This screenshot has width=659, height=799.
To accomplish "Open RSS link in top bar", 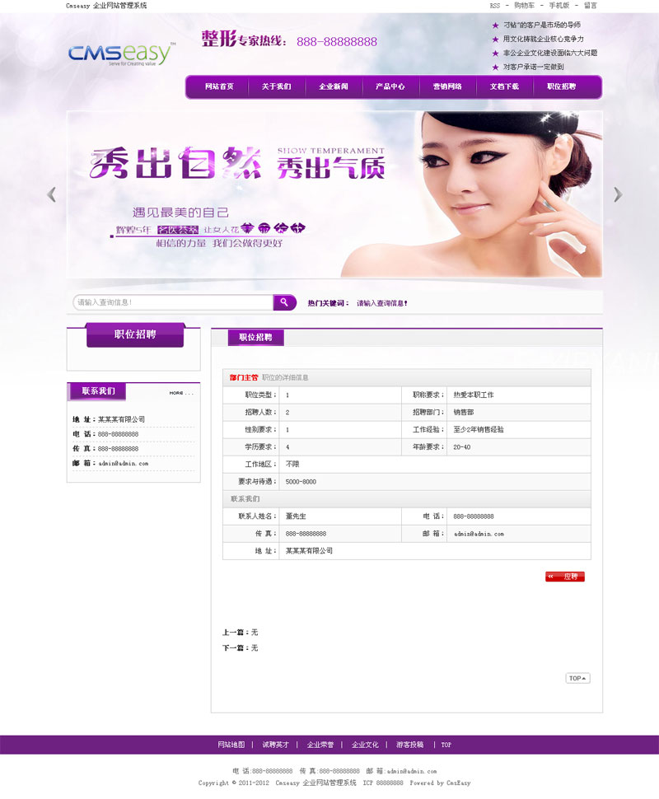I will coord(495,6).
